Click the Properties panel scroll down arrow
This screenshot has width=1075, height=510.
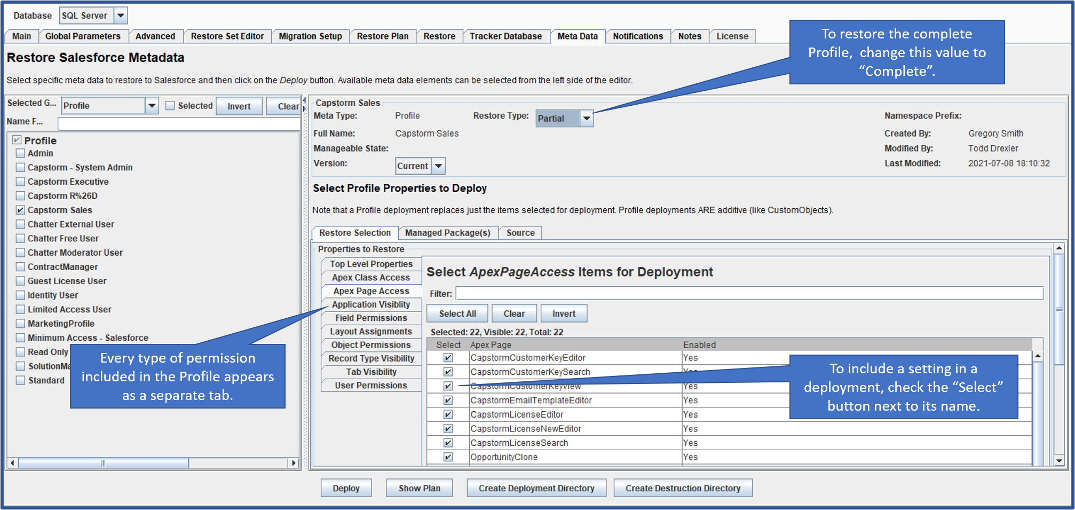(1059, 460)
